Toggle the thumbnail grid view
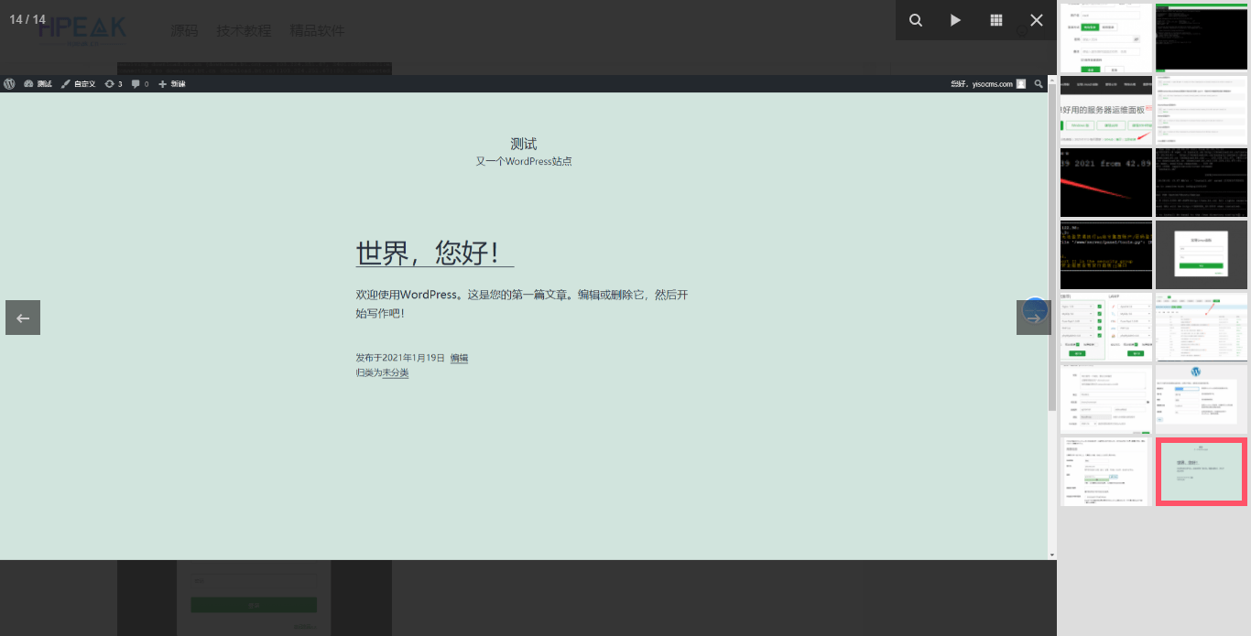This screenshot has width=1251, height=636. point(995,19)
